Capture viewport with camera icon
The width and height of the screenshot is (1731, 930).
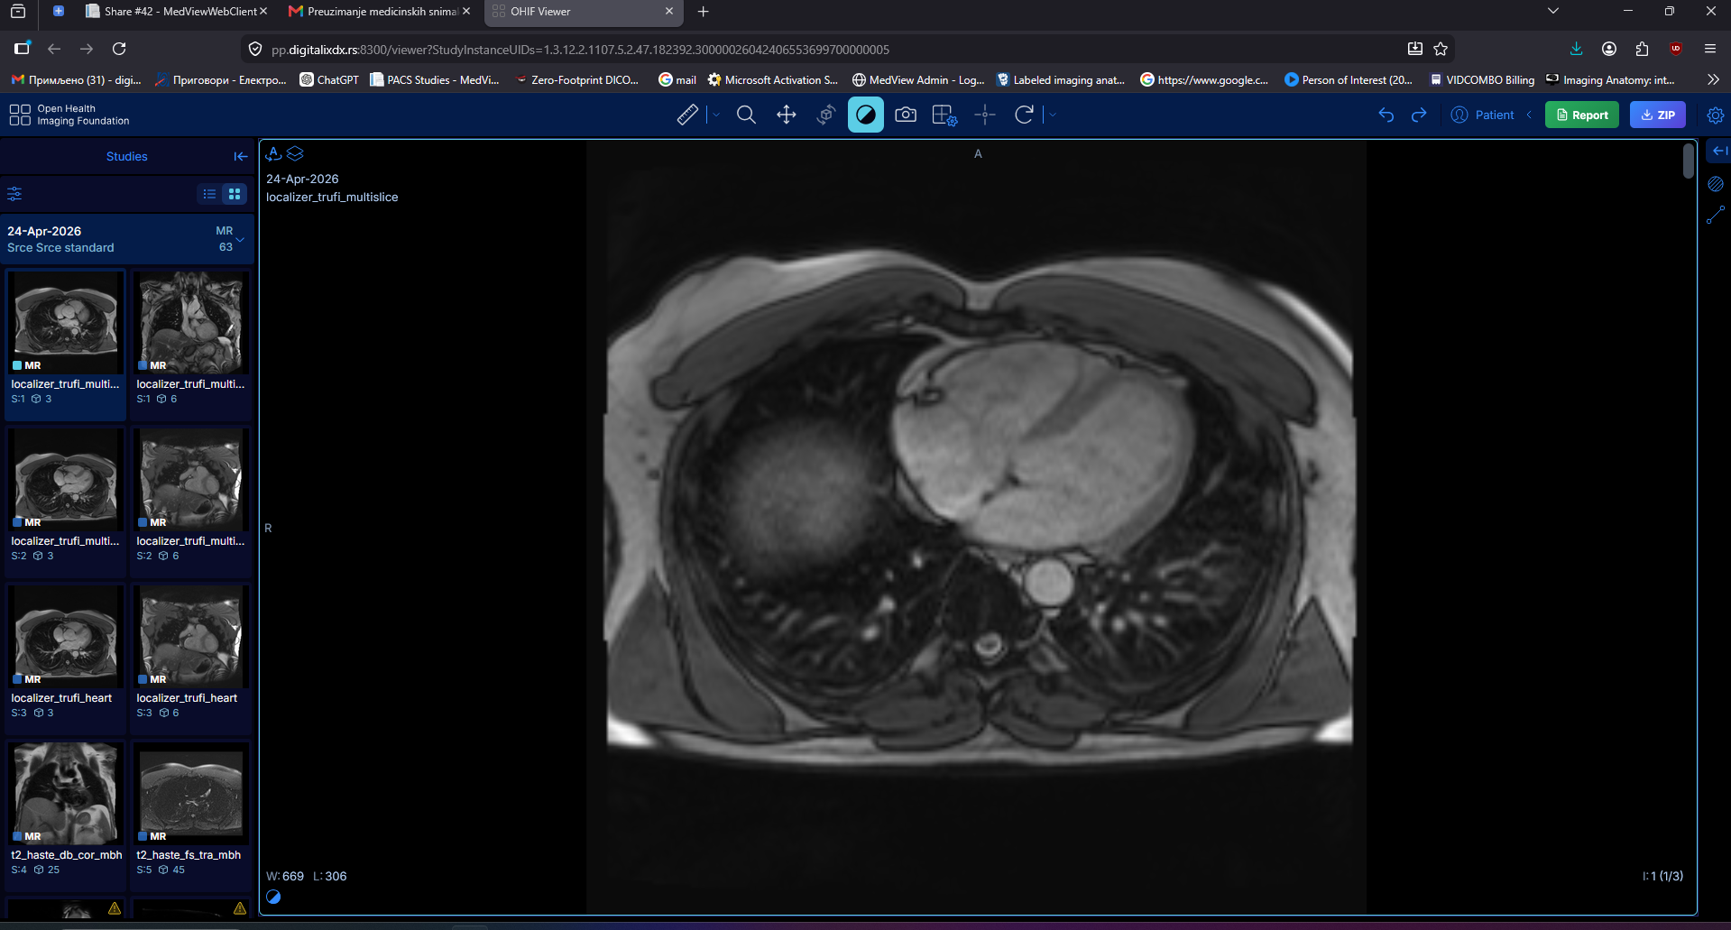click(906, 115)
